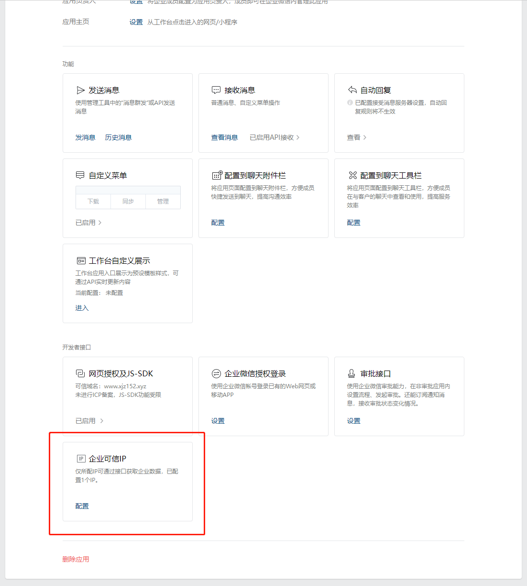Click 配置 under 企业可信IP
Screen dimensions: 527x586
pos(82,506)
